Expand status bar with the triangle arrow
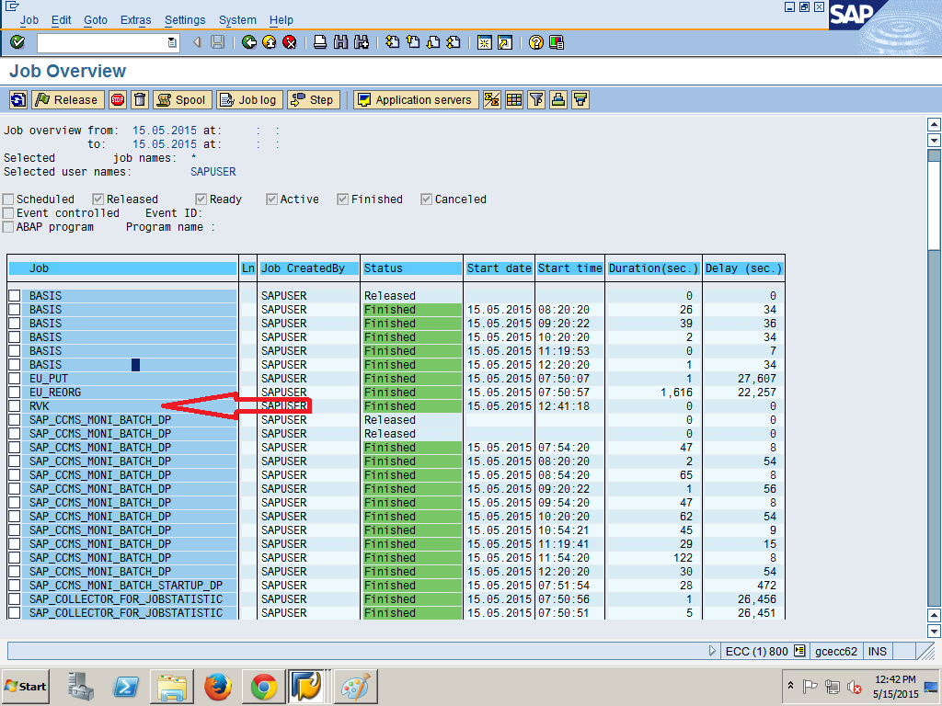 712,651
